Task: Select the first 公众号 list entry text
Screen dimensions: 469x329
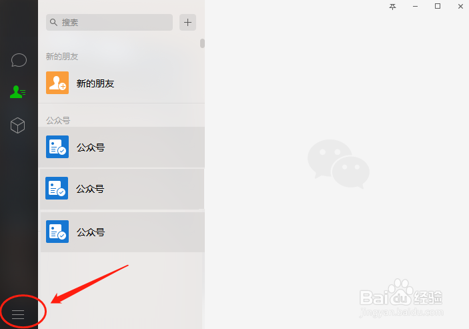Action: (91, 147)
